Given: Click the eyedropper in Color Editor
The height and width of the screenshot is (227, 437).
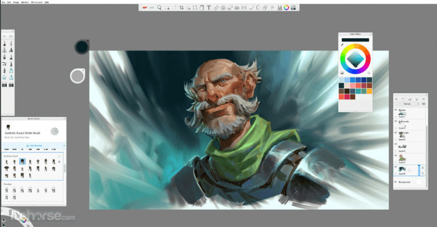Looking at the screenshot, I should point(342,45).
